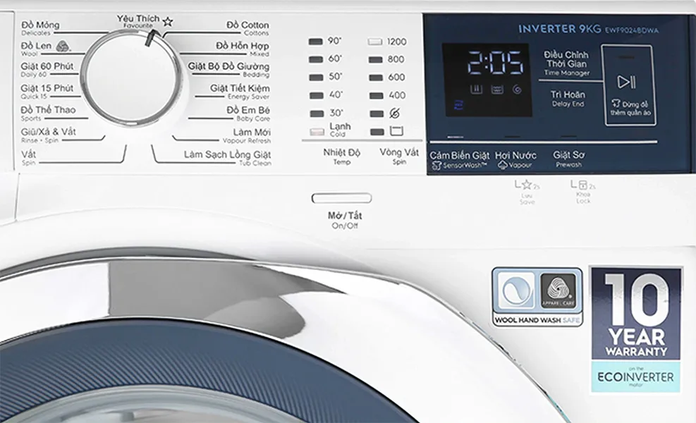696x423 pixels.
Task: Click the Lưu Save star icon
Action: coord(527,185)
